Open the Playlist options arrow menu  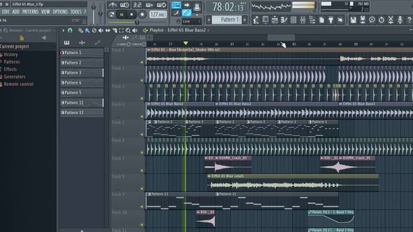coord(63,30)
